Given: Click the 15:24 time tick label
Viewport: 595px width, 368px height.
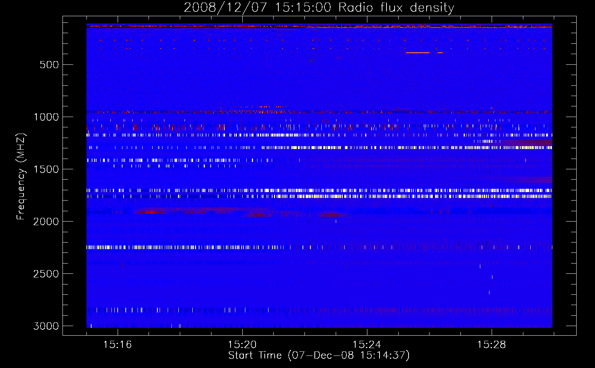Looking at the screenshot, I should click(367, 345).
